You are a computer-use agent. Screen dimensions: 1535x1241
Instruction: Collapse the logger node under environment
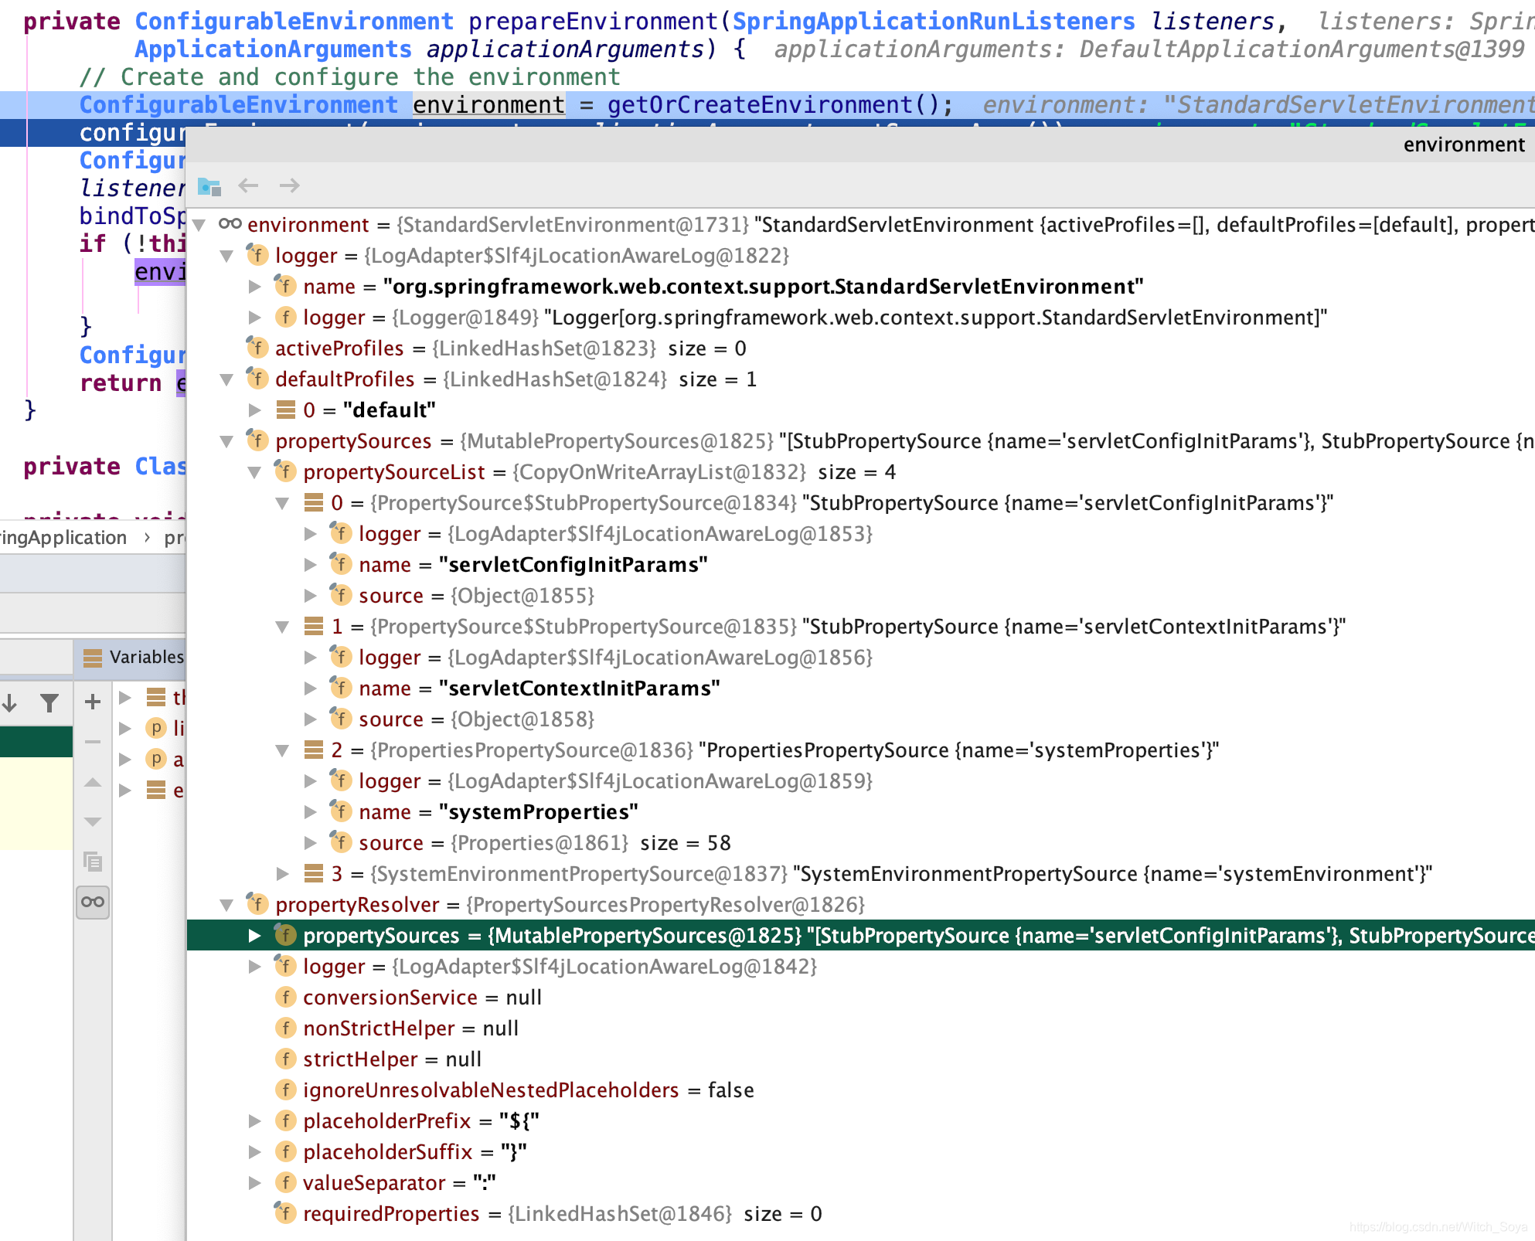coord(226,256)
